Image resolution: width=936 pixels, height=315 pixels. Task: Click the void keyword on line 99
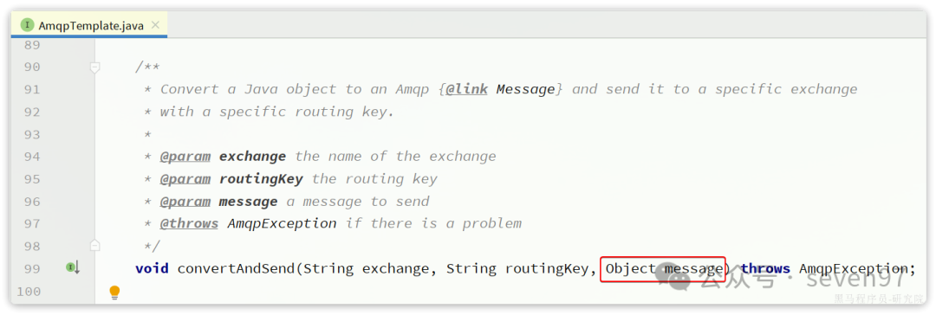pos(153,269)
